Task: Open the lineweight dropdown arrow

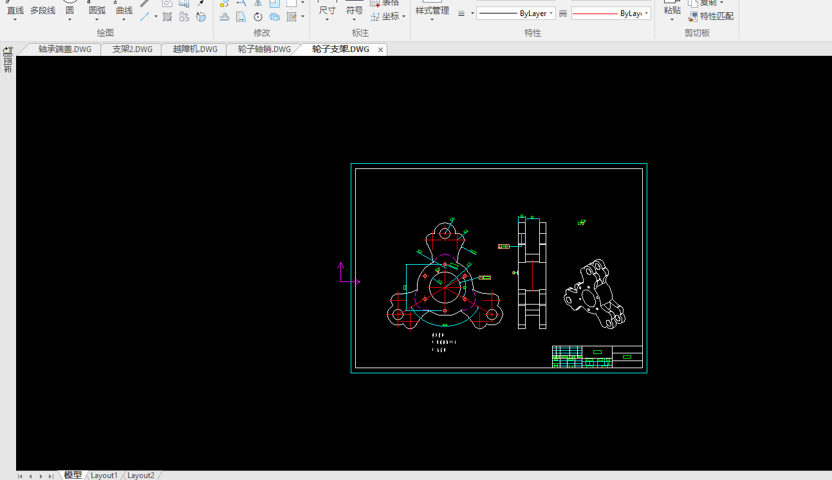Action: click(472, 13)
